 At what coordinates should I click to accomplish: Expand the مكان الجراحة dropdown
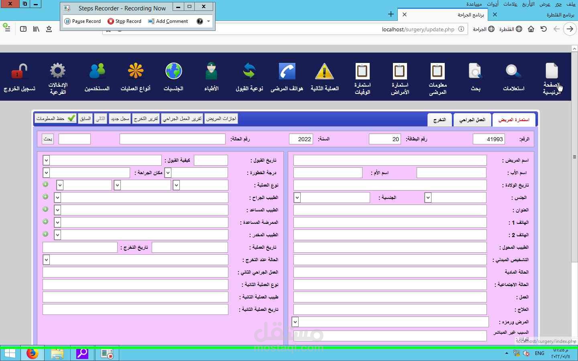(46, 173)
